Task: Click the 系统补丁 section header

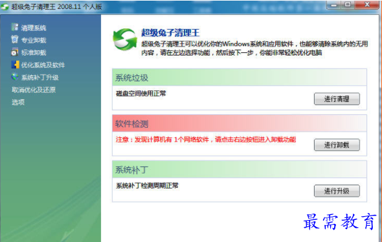Action: click(x=240, y=170)
